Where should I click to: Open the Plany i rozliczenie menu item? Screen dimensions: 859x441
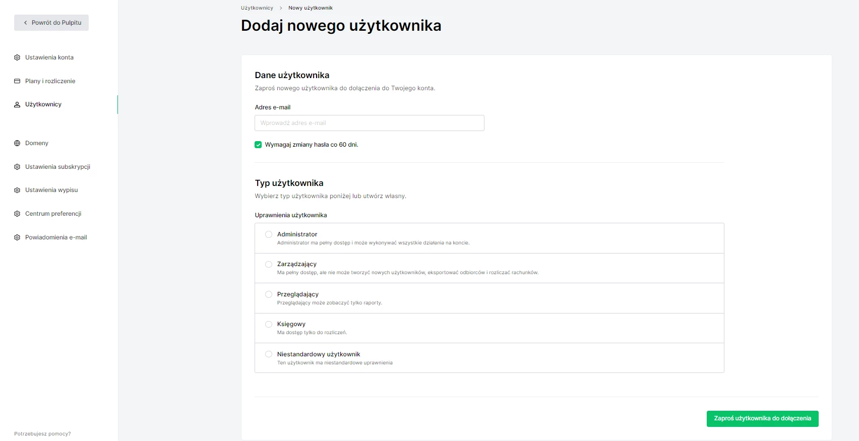[50, 81]
